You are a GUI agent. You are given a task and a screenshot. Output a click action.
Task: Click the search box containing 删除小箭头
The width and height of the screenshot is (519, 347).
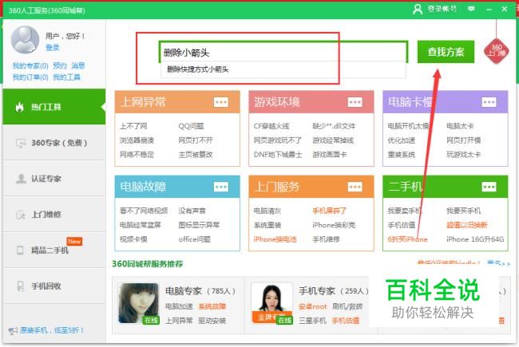click(283, 52)
